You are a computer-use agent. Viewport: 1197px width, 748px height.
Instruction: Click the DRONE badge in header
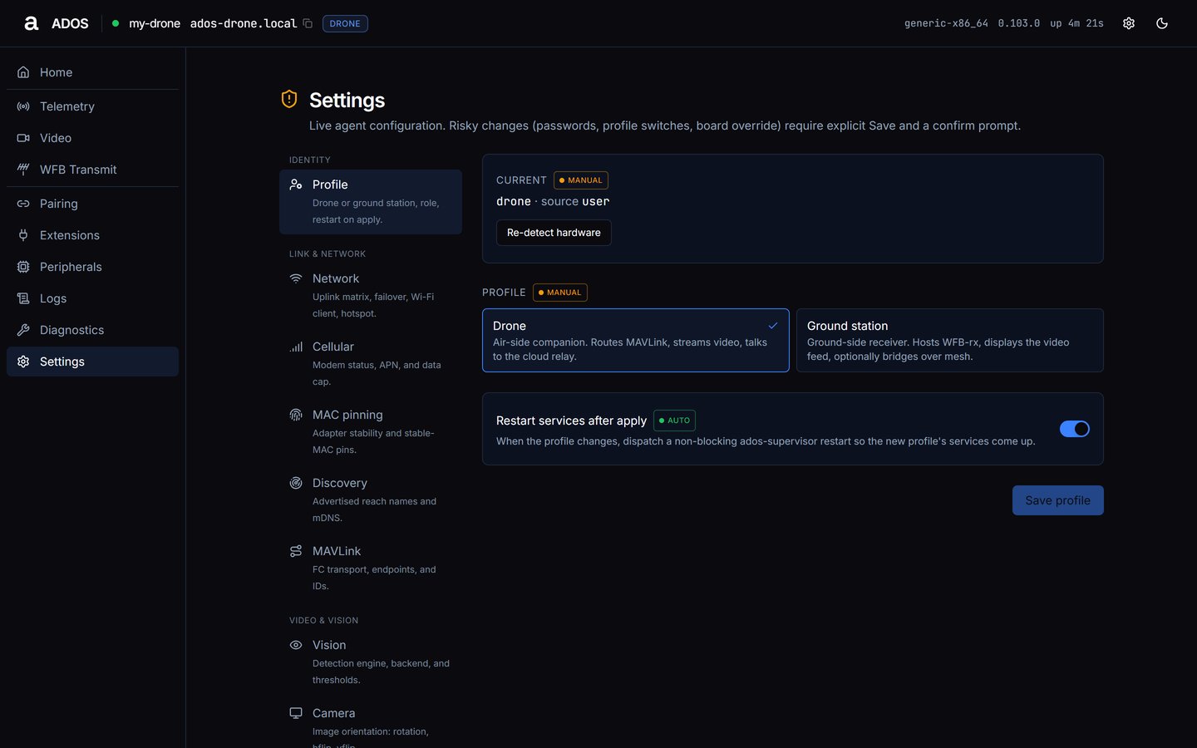coord(345,23)
